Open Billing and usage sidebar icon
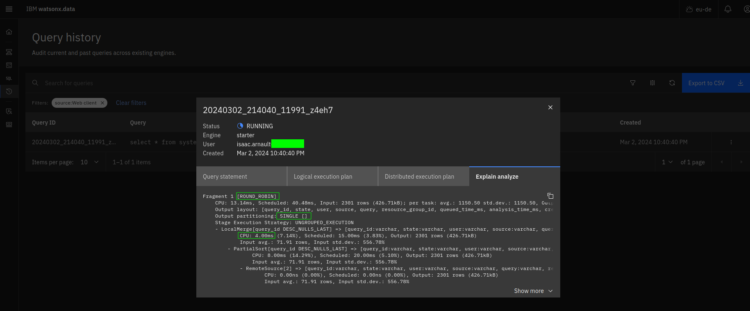Viewport: 750px width, 311px height. (x=9, y=125)
